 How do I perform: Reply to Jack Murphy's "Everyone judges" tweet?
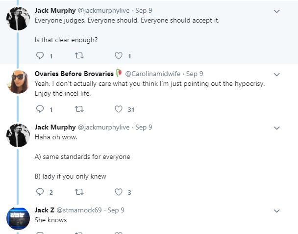pyautogui.click(x=40, y=55)
